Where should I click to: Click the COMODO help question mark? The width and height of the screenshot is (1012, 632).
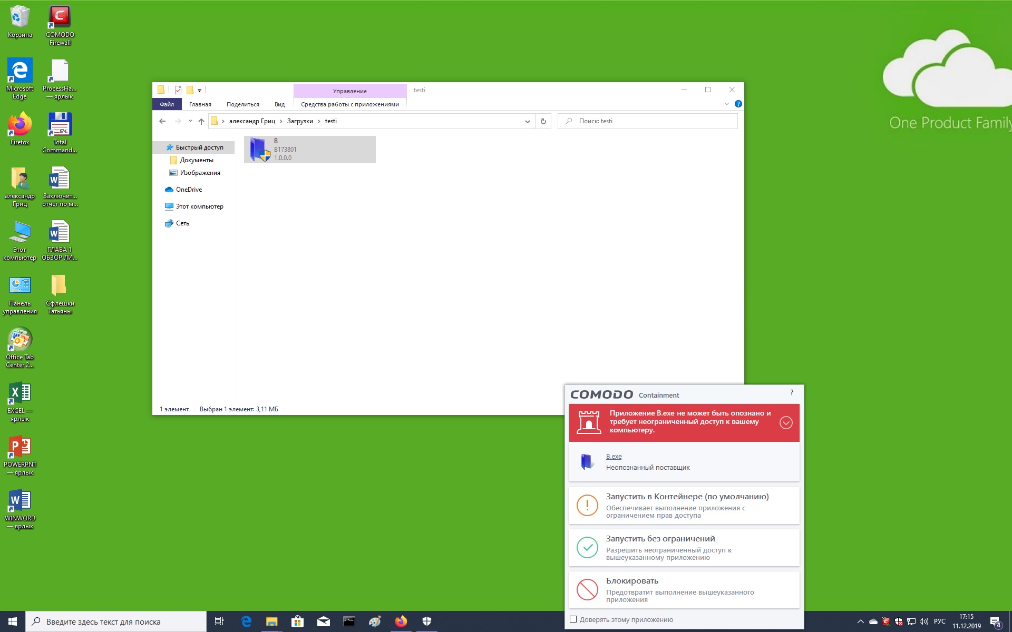pyautogui.click(x=791, y=393)
